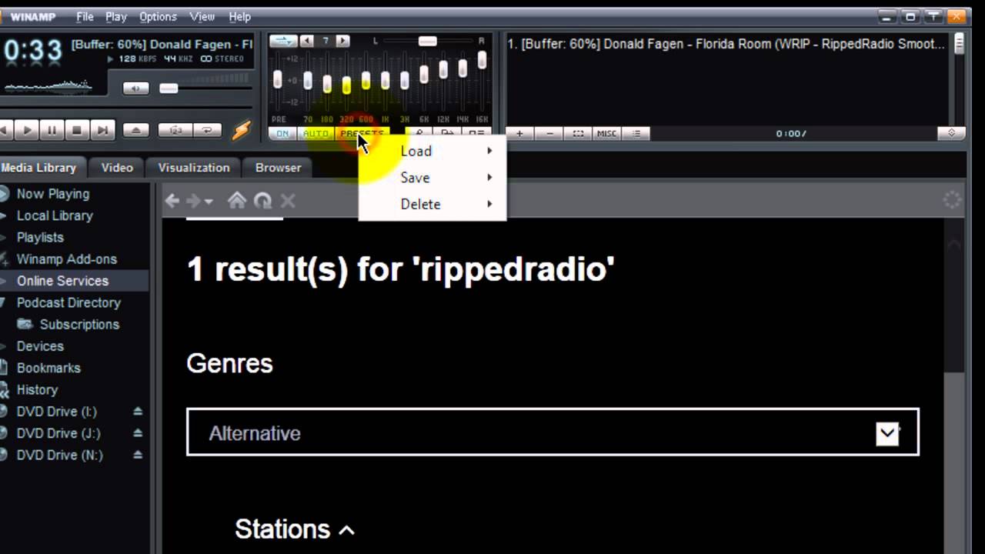Click the playlist list options button
This screenshot has width=985, height=554.
point(636,134)
